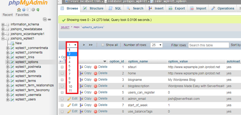Sort by option_value column header
This screenshot has height=115, width=241.
click(178, 61)
